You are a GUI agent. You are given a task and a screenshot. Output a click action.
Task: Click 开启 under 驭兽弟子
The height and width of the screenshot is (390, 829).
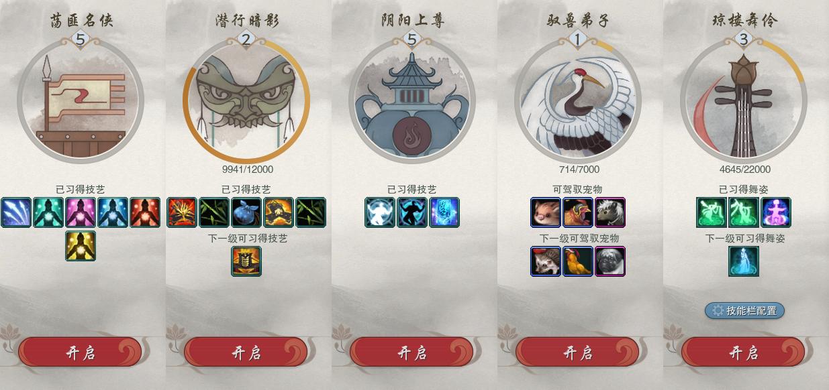click(577, 352)
